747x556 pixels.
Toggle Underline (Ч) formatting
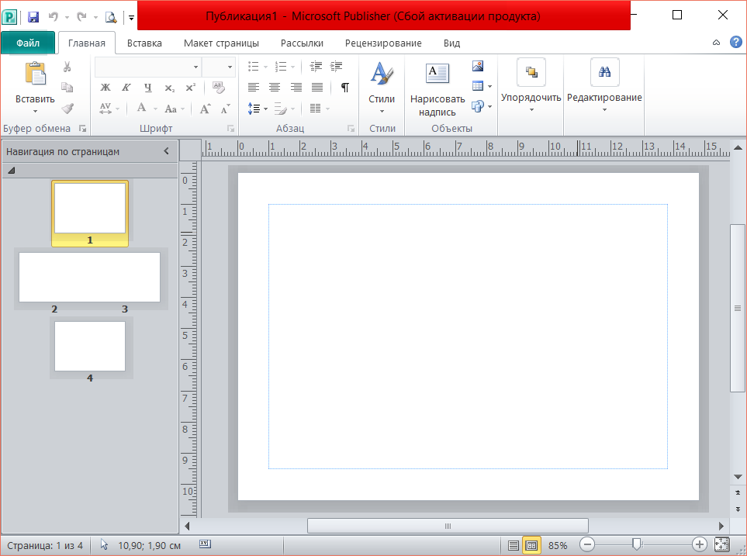(x=147, y=87)
